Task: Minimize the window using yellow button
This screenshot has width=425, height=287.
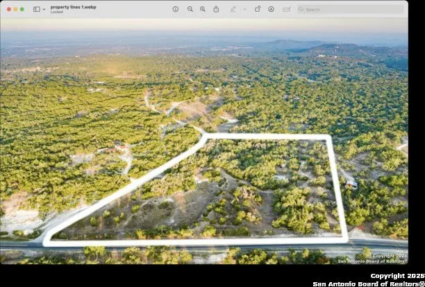Action: pyautogui.click(x=15, y=9)
